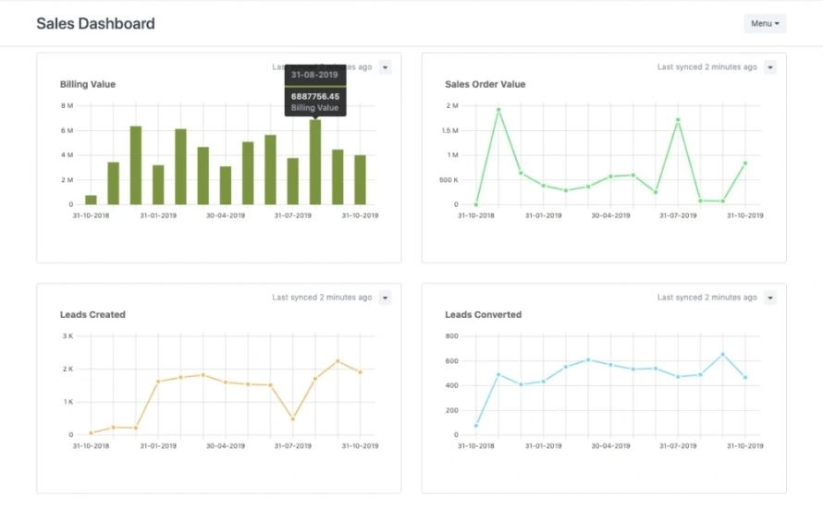The height and width of the screenshot is (510, 823).
Task: Click the Leads Converted chart title
Action: tap(483, 314)
